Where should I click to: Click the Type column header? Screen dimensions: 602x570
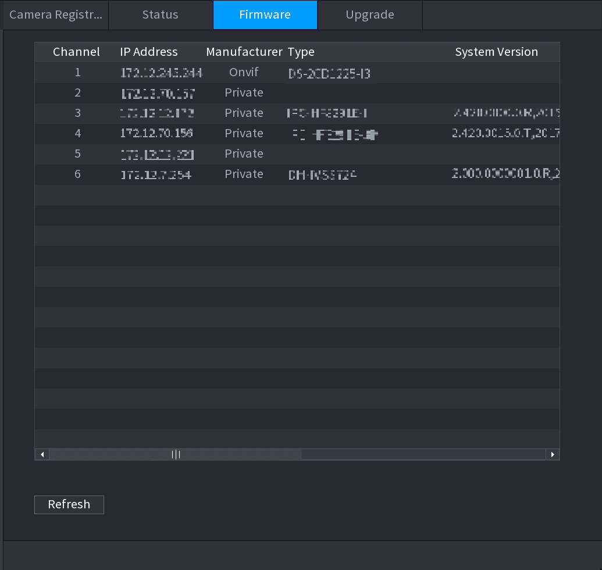pyautogui.click(x=301, y=52)
